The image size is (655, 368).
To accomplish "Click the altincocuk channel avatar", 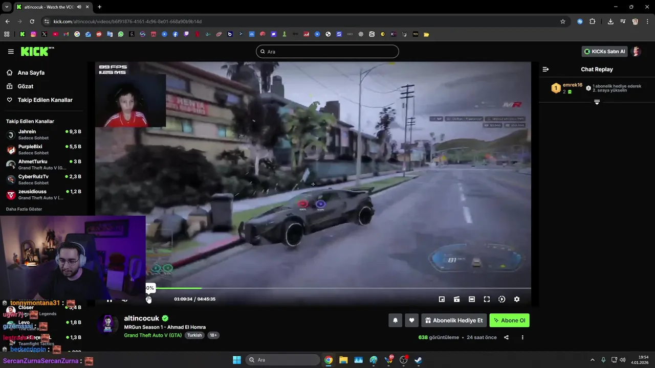I will click(x=108, y=324).
